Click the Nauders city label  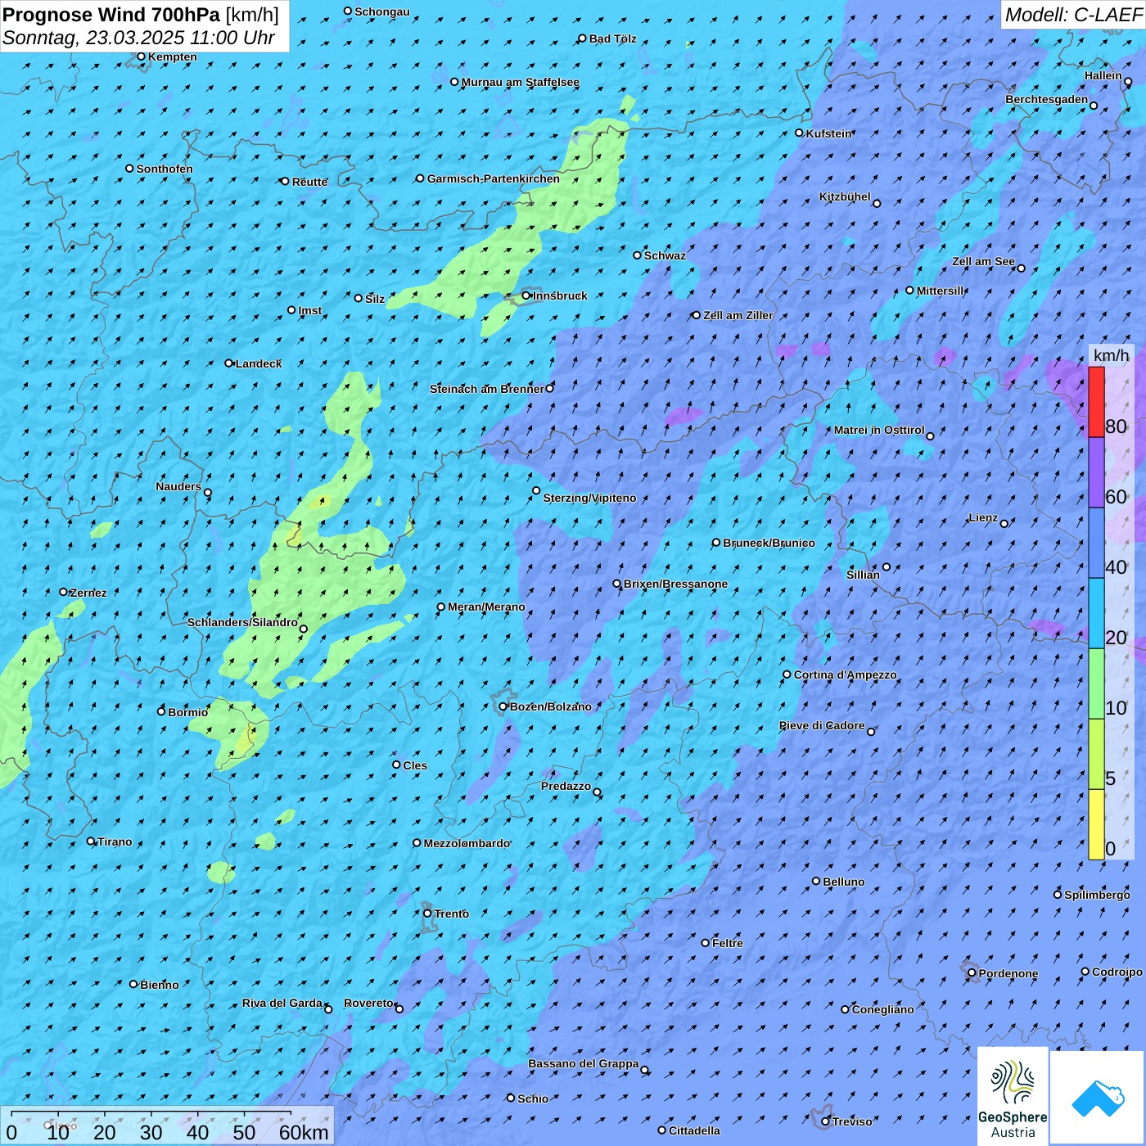[x=178, y=486]
